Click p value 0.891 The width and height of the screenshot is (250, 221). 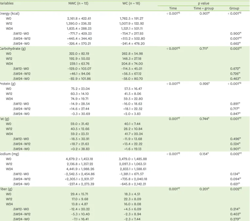235,104
